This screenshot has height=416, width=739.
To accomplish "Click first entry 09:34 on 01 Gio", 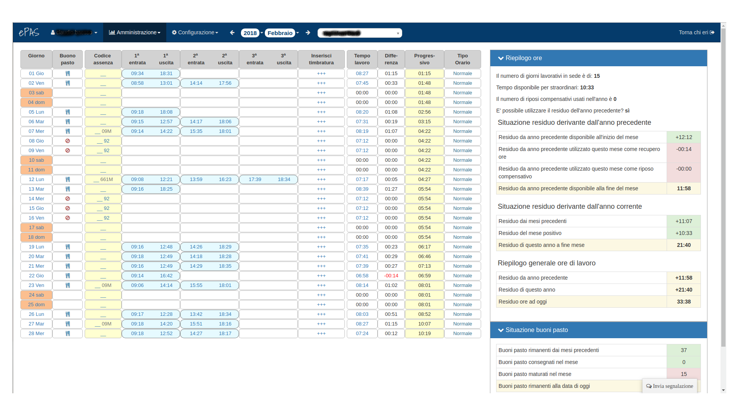I will [x=137, y=74].
